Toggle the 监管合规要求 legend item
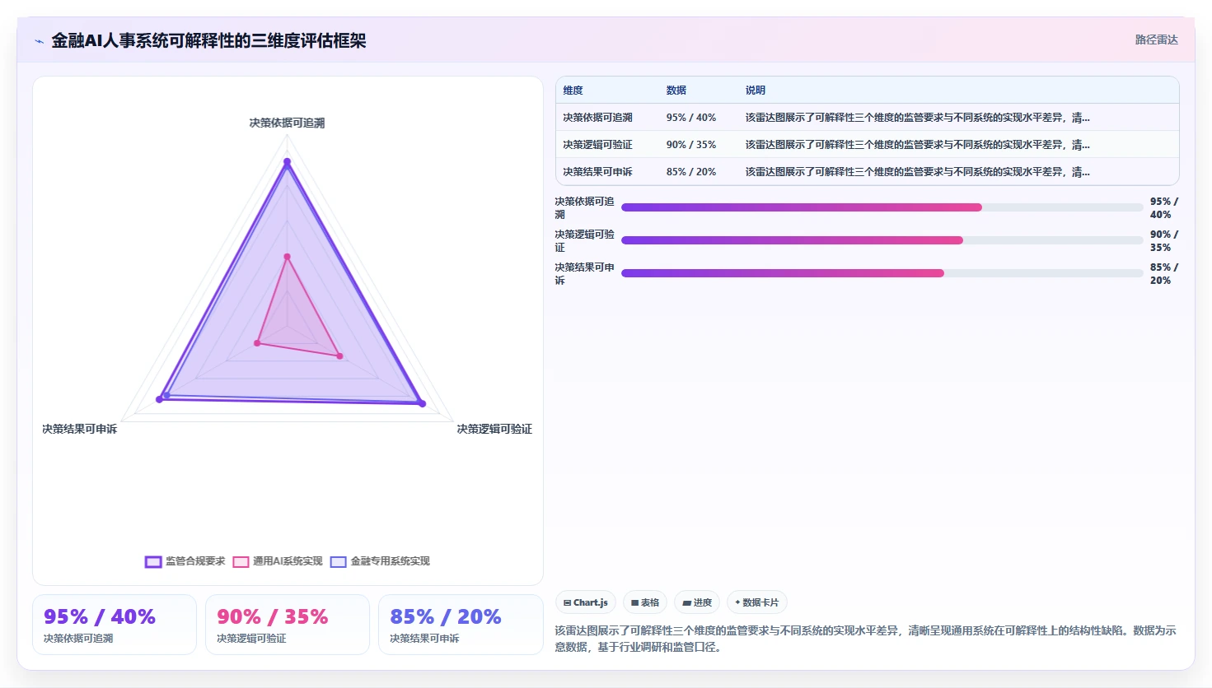 point(185,561)
